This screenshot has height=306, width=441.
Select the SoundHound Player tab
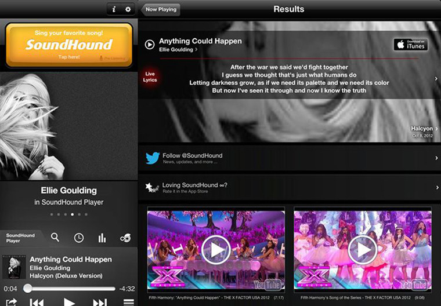[21, 238]
